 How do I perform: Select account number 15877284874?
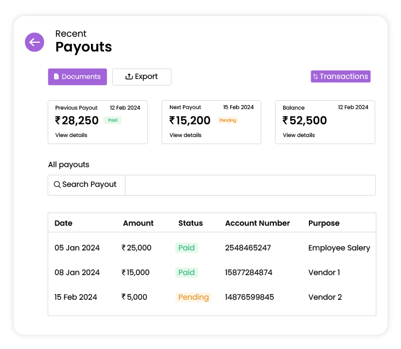(x=249, y=272)
